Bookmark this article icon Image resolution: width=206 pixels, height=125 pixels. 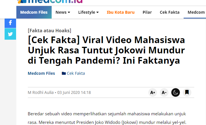[x=187, y=92]
